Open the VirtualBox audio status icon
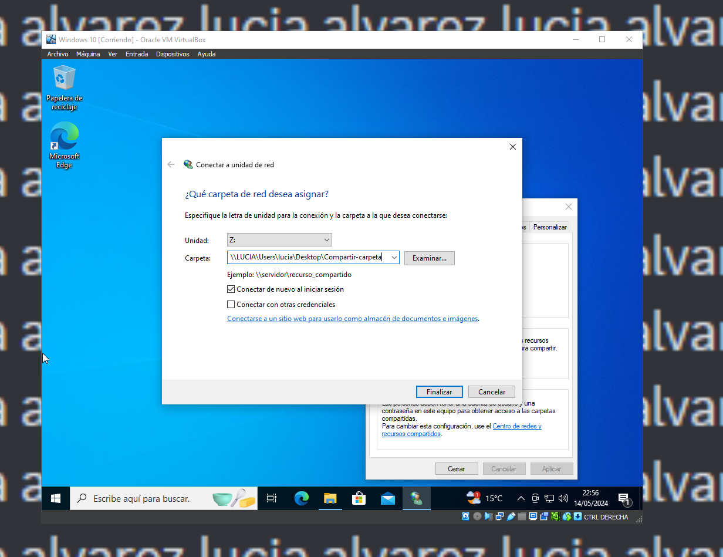Screen dimensions: 723x557 coord(488,517)
